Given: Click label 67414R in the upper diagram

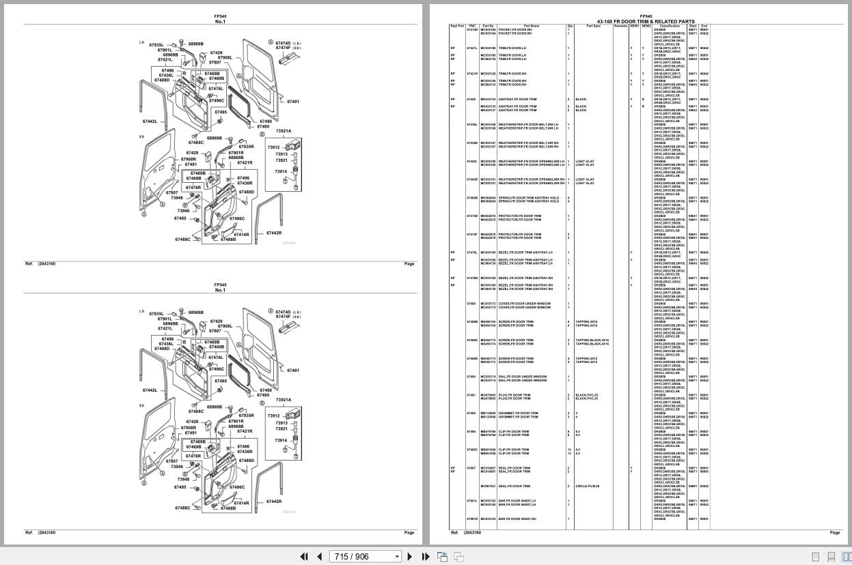Looking at the screenshot, I should [242, 234].
